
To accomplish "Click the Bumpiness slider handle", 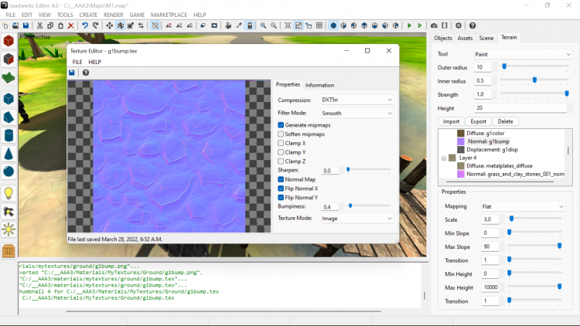I will [350, 206].
